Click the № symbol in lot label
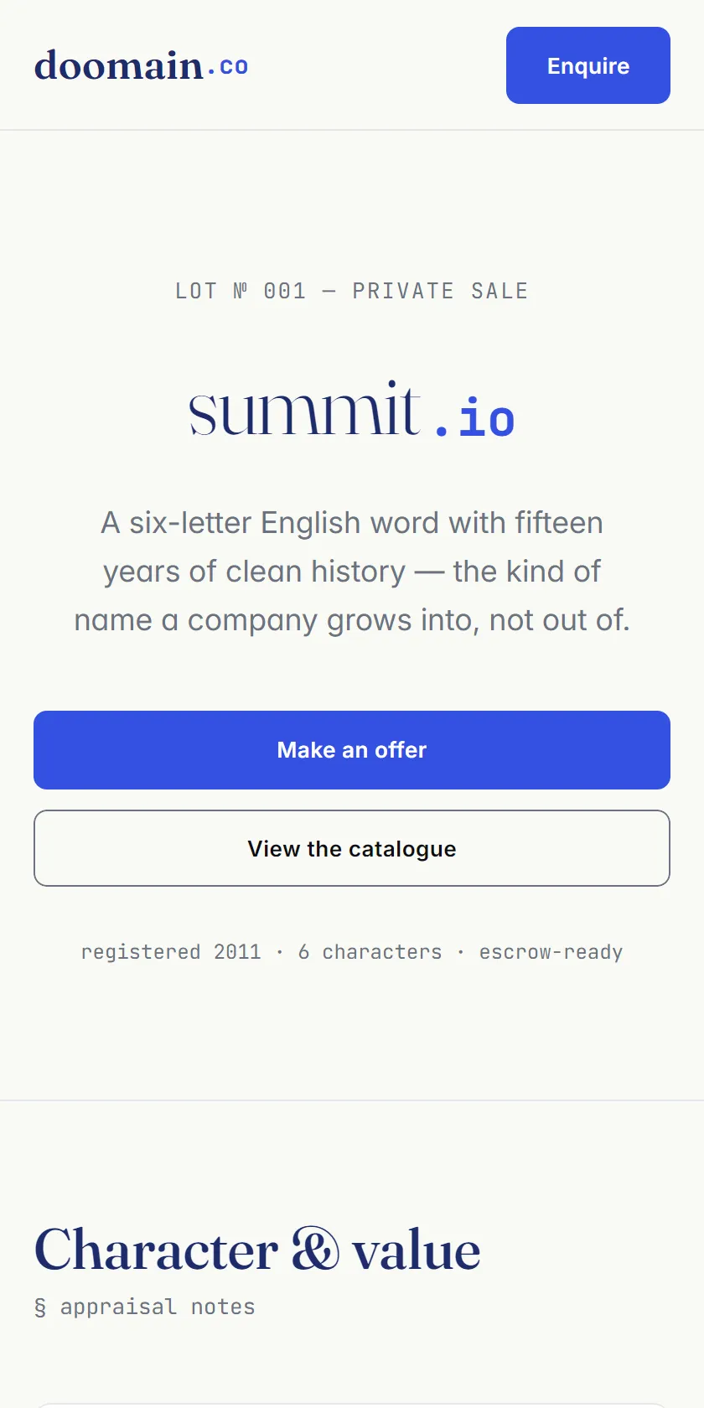This screenshot has height=1408, width=704. [x=241, y=291]
